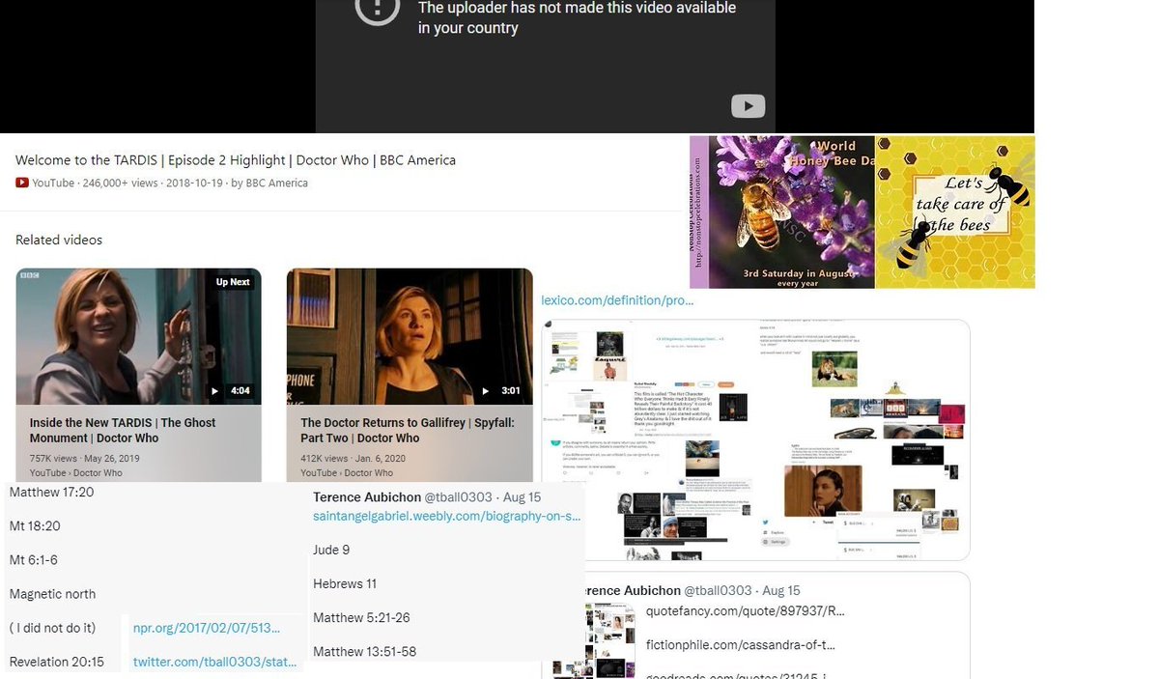Click the ( I did not do it) text
This screenshot has height=679, width=1159.
[x=52, y=628]
